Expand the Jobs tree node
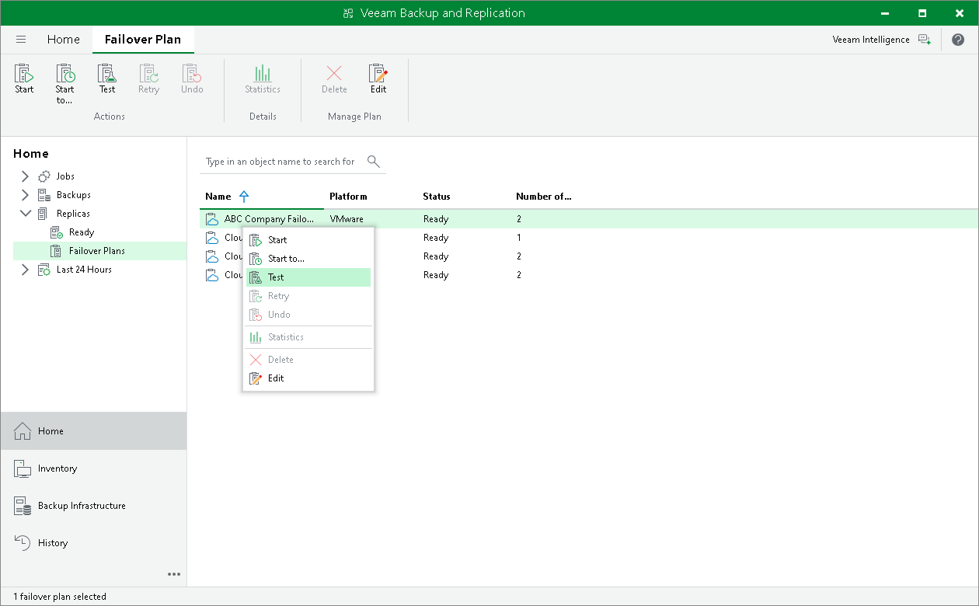This screenshot has height=606, width=979. [25, 176]
